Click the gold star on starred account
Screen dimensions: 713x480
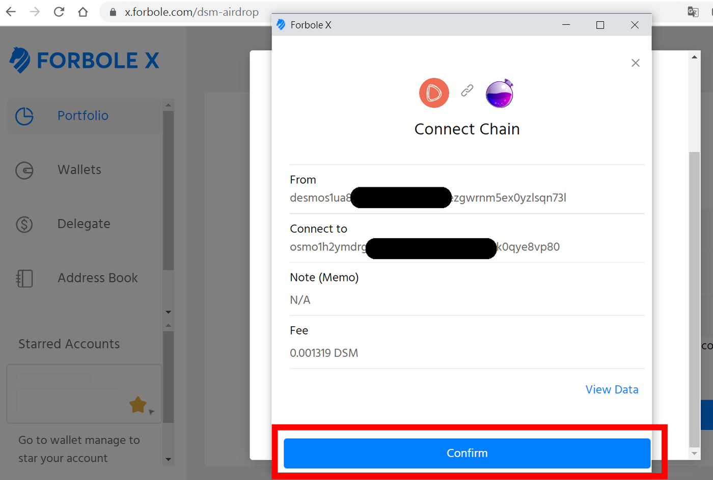(138, 405)
